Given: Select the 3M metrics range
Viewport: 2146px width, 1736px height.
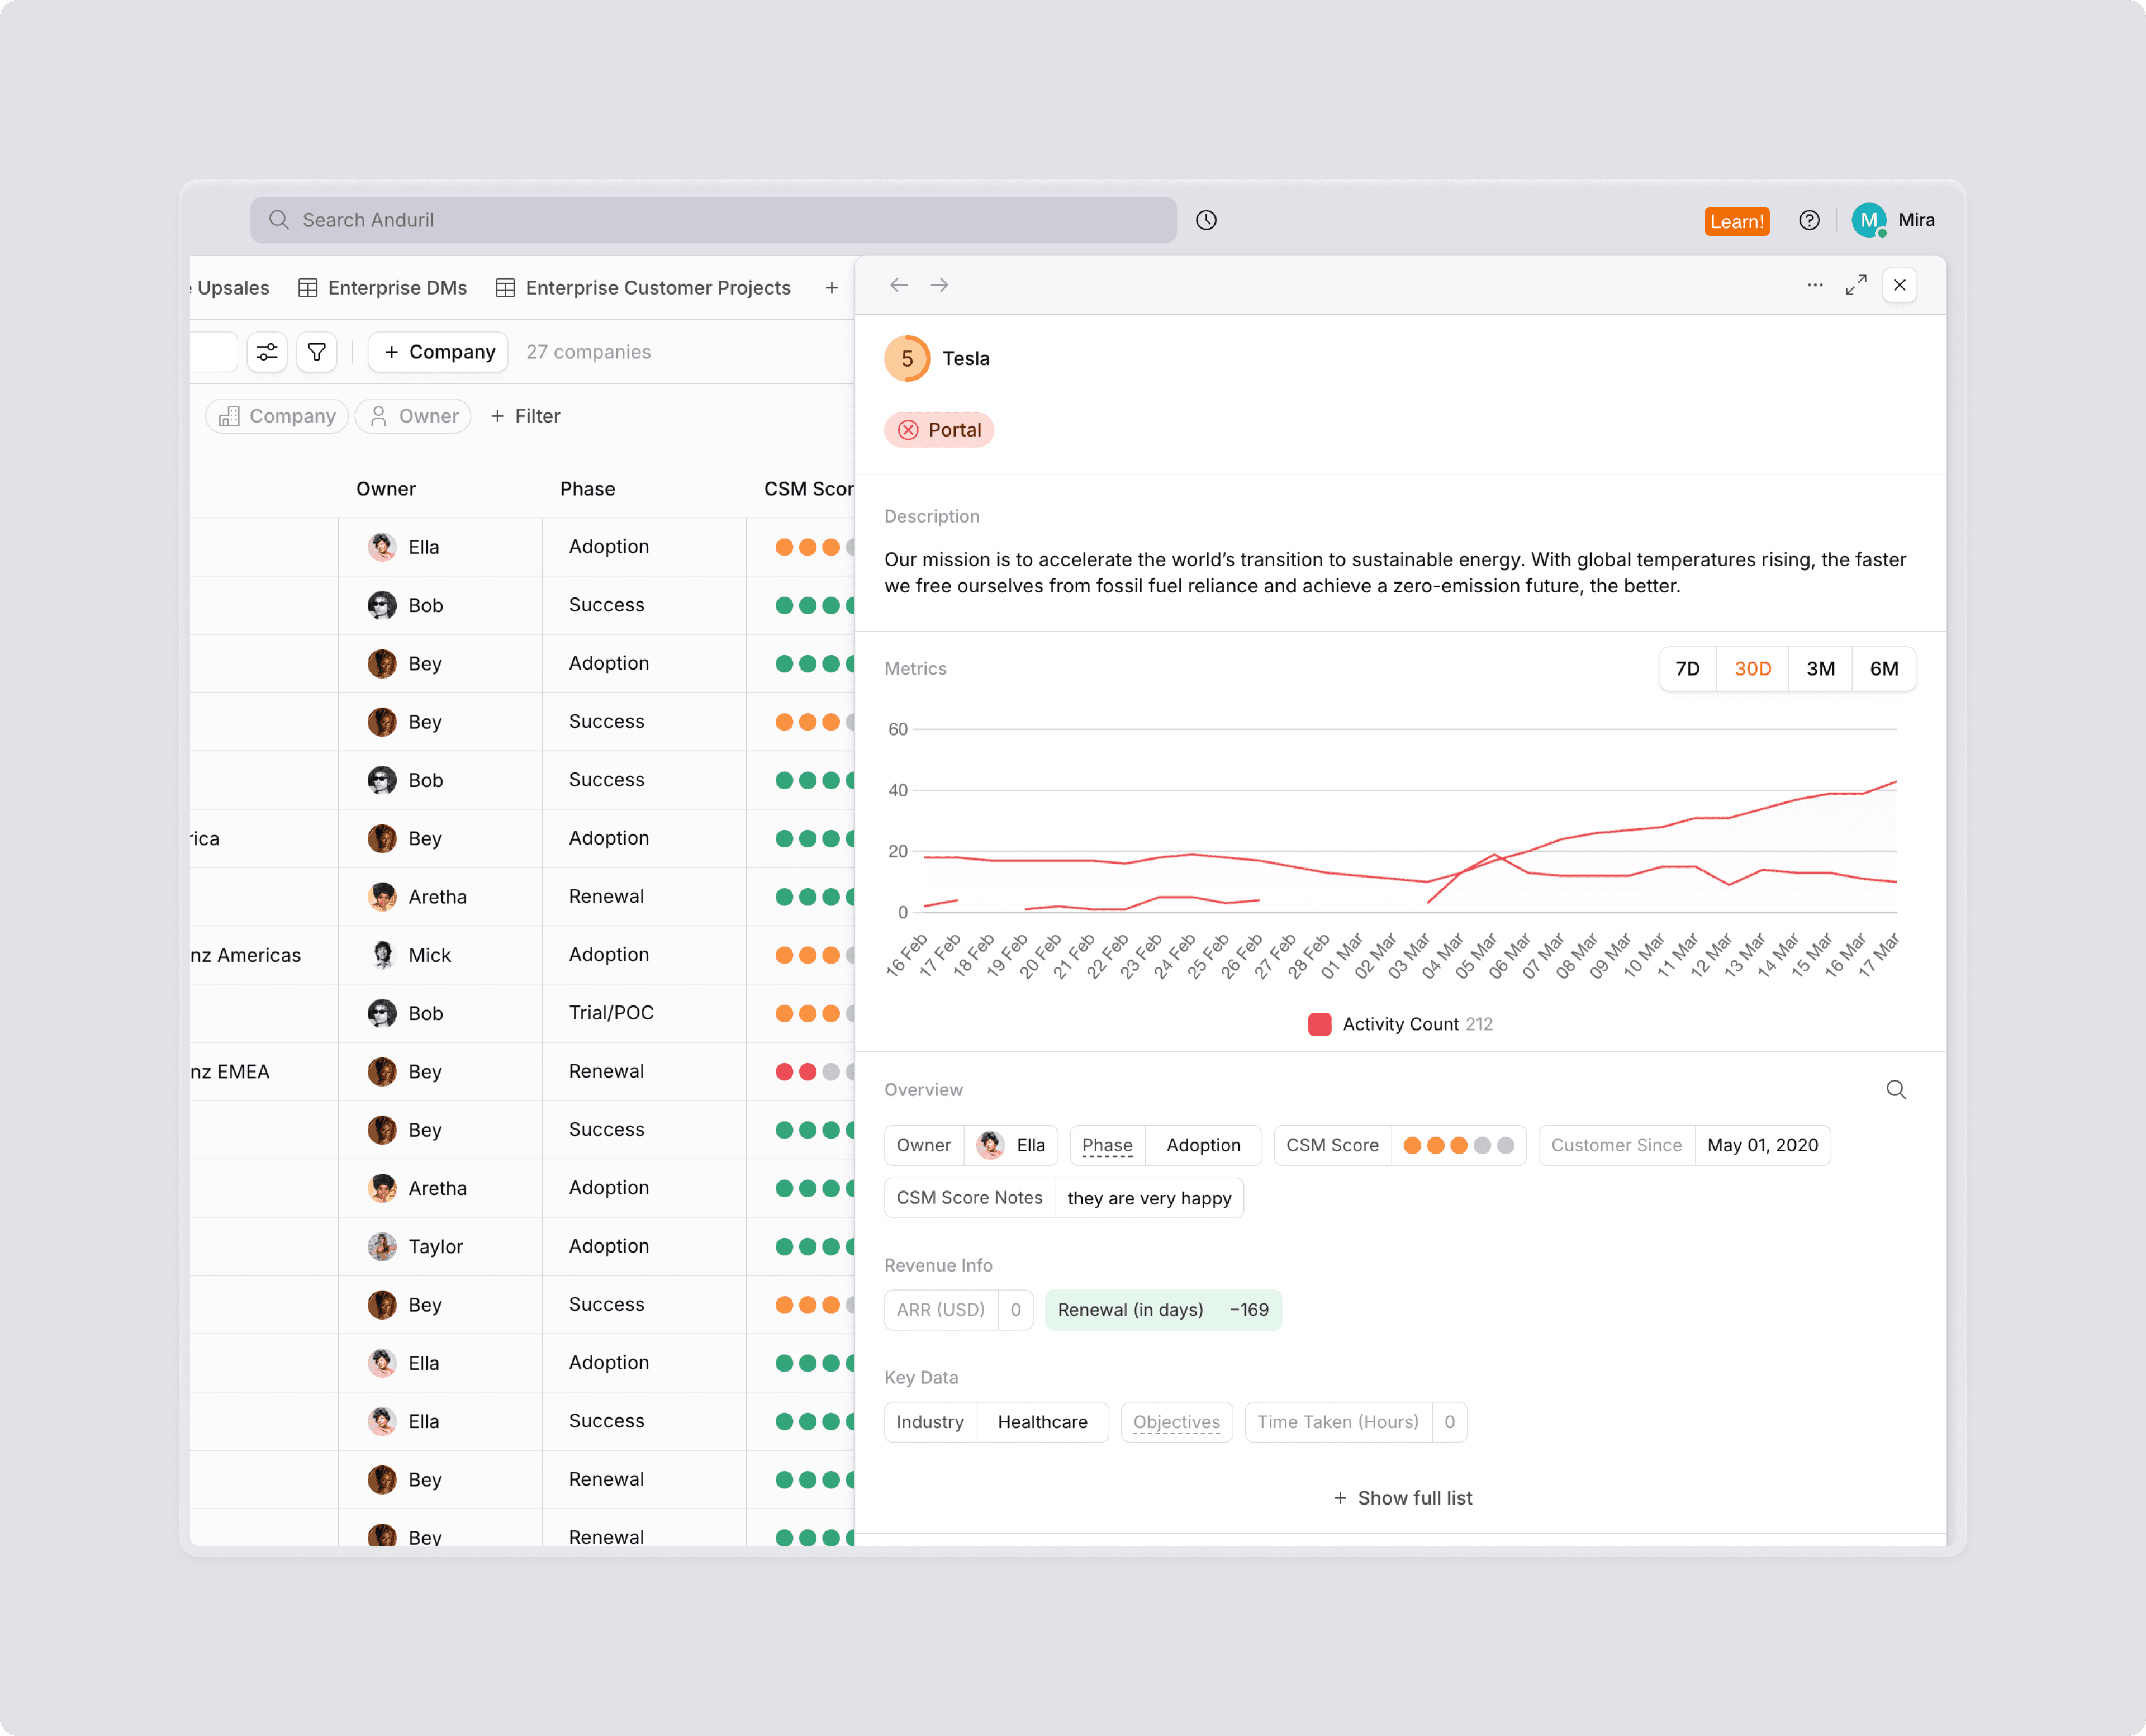Looking at the screenshot, I should coord(1821,669).
